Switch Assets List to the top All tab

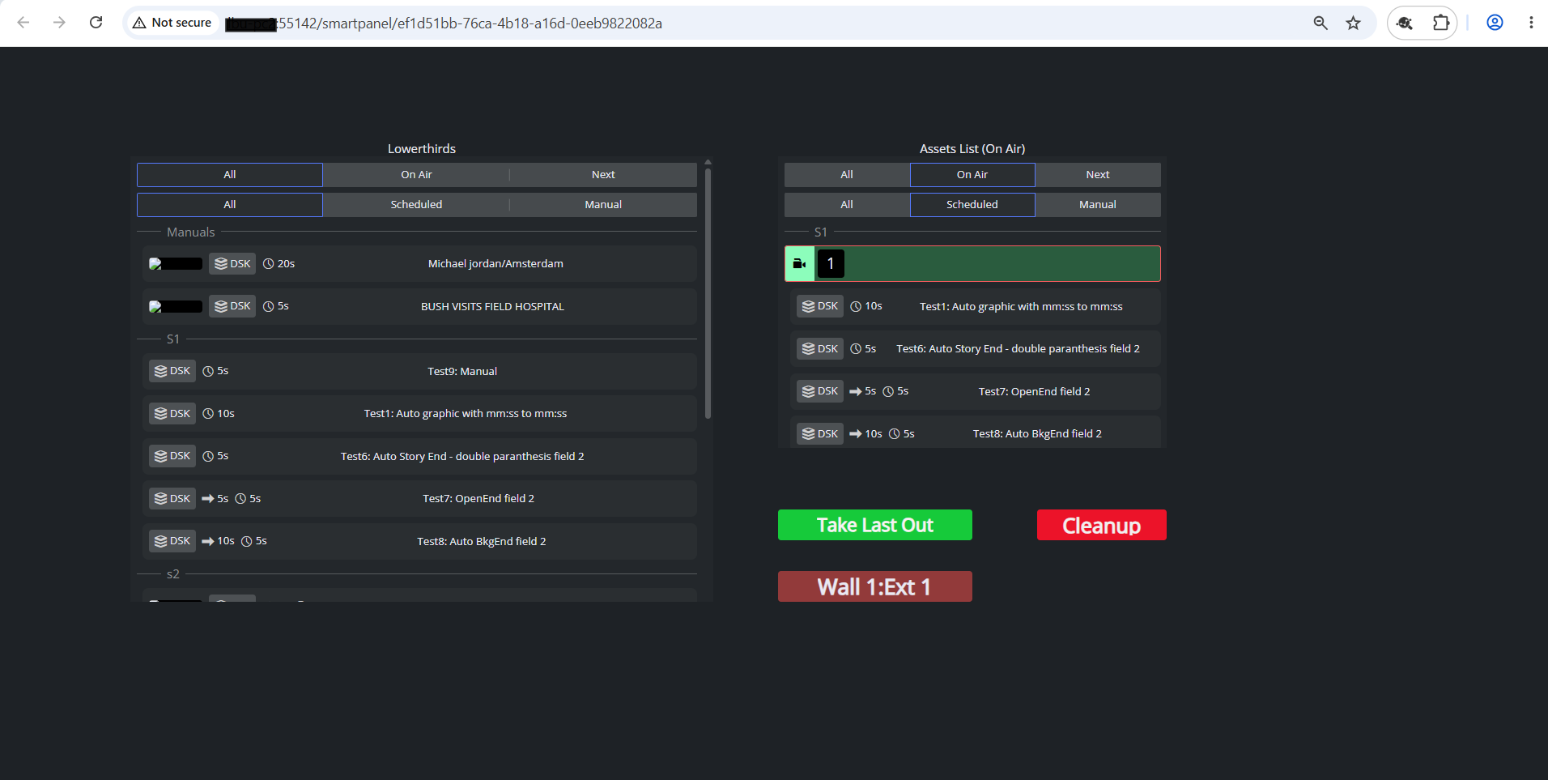click(x=847, y=175)
